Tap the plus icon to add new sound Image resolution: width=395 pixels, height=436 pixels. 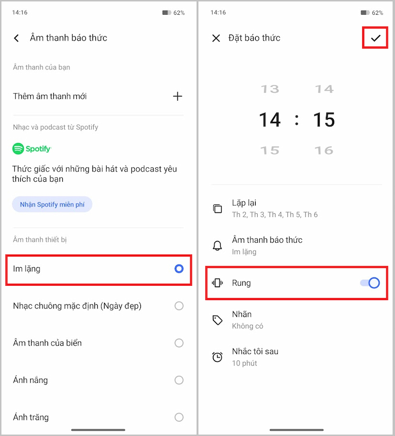[178, 96]
